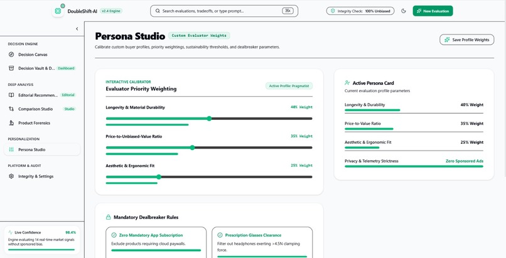Click the ⌘K shortcut badge
Screen dimensions: 506x258
point(288,11)
